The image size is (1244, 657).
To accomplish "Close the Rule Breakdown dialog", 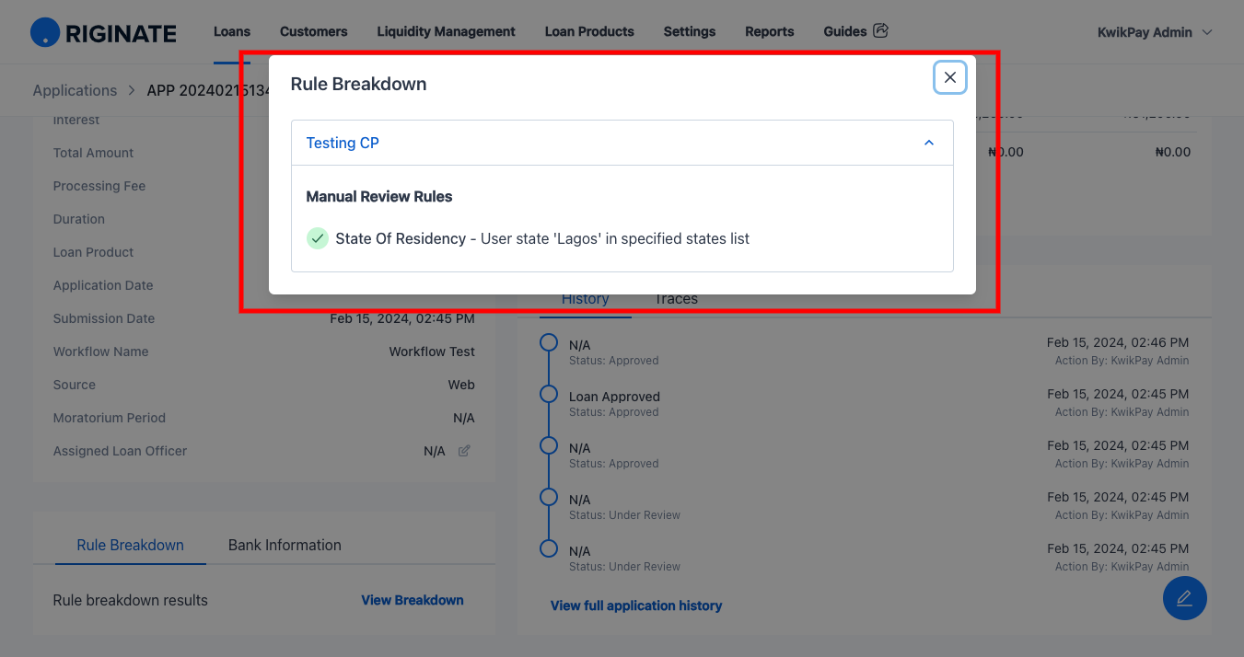I will (949, 77).
